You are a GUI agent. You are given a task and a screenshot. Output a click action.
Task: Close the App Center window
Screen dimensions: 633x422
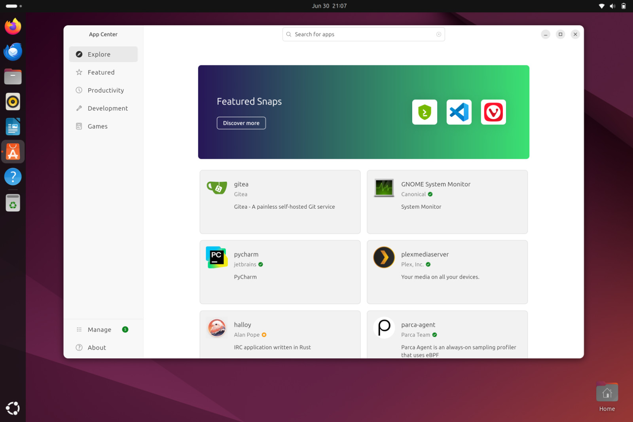pos(575,34)
